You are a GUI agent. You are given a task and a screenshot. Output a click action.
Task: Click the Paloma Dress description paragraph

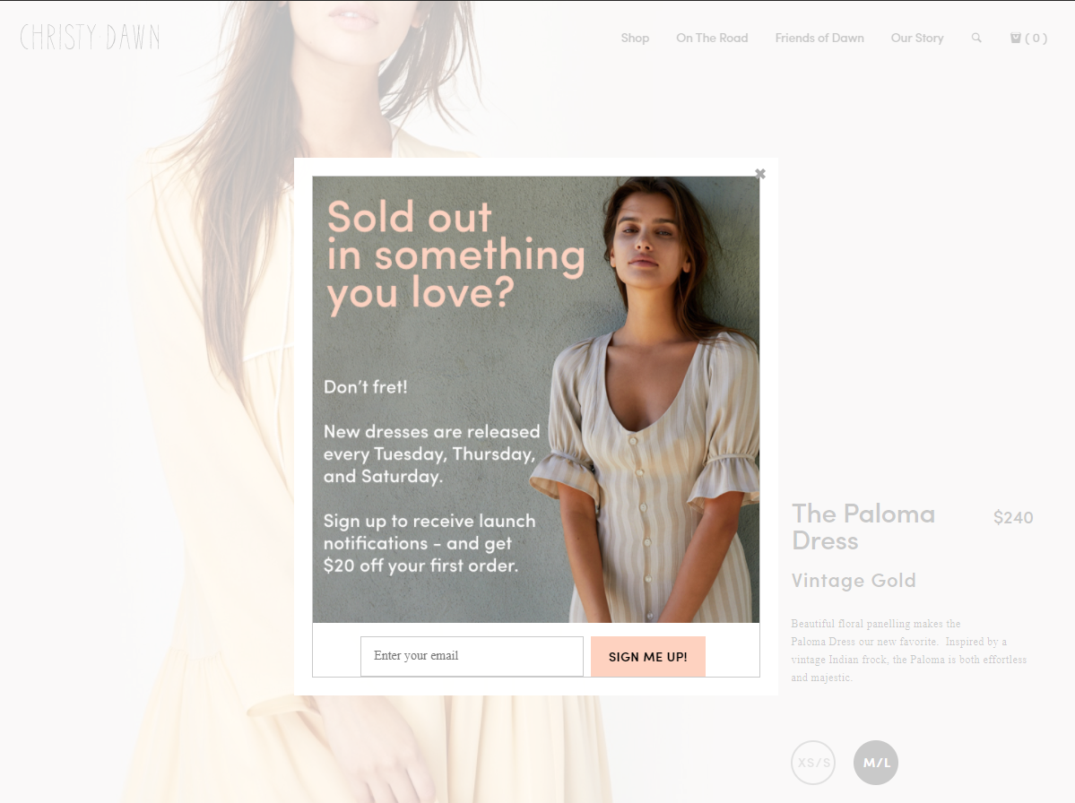pos(909,651)
